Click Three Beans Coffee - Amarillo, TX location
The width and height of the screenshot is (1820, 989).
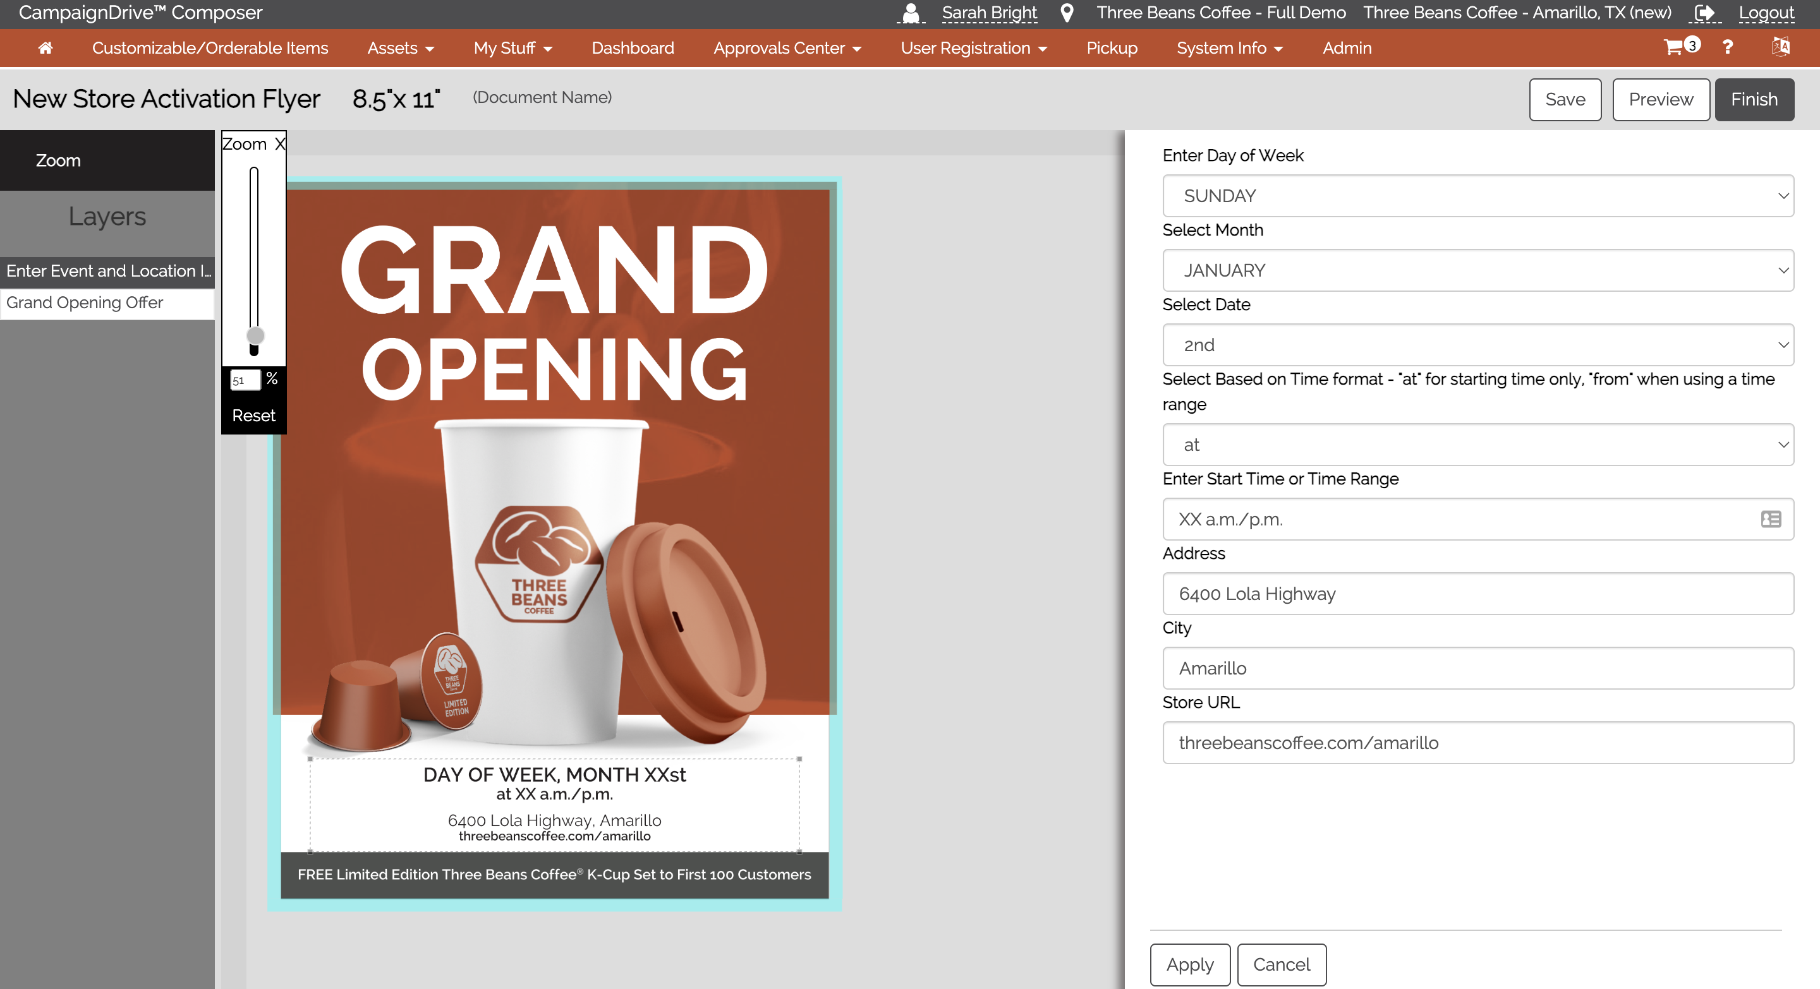tap(1517, 13)
